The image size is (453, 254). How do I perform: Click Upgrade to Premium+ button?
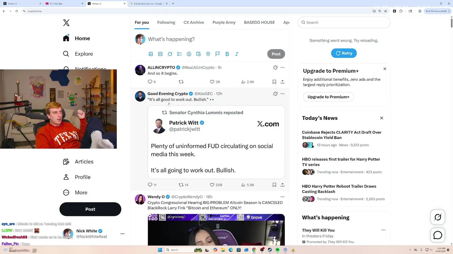[x=328, y=97]
